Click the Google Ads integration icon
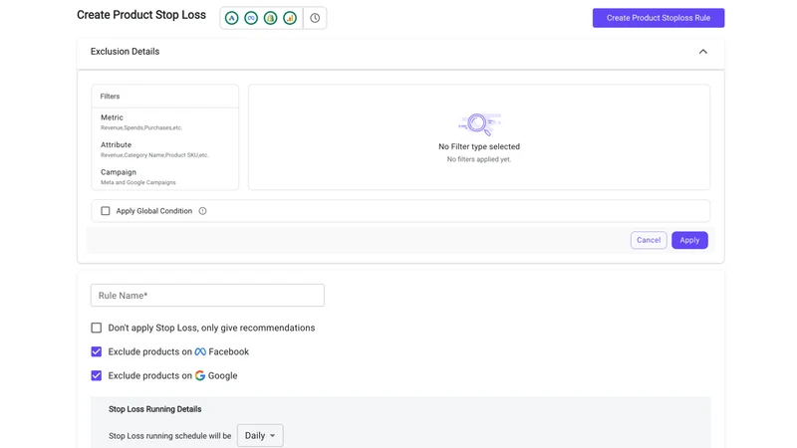 coord(232,18)
